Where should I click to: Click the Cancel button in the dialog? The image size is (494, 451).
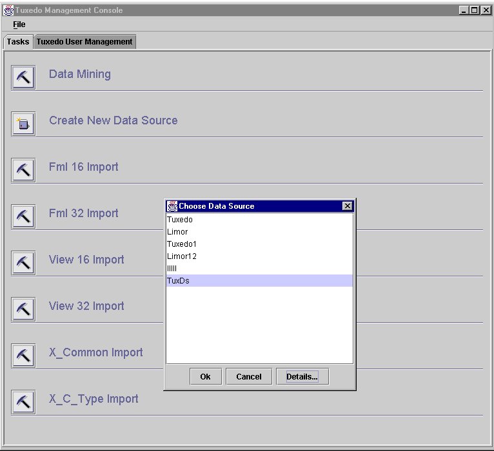pos(249,376)
